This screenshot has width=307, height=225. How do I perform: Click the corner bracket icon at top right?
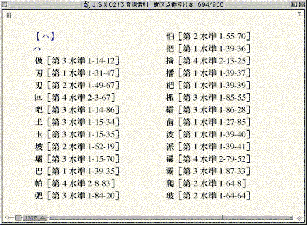pyautogui.click(x=299, y=14)
